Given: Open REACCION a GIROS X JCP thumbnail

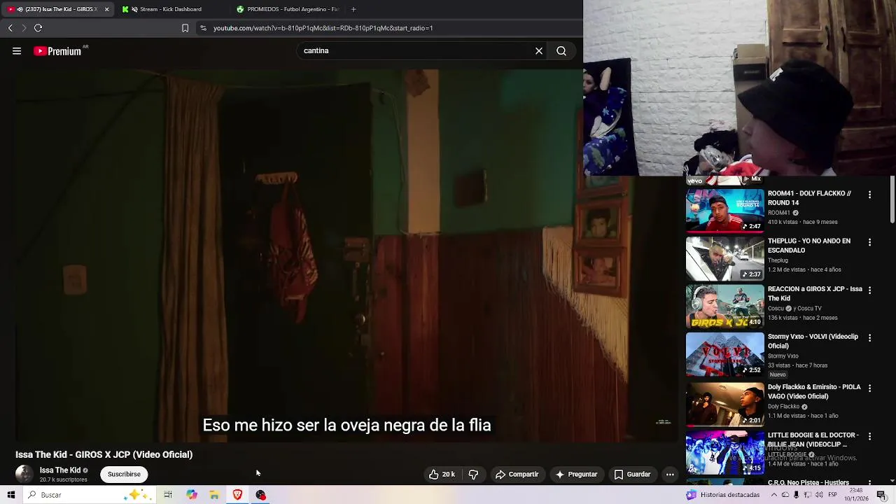Looking at the screenshot, I should [x=724, y=306].
